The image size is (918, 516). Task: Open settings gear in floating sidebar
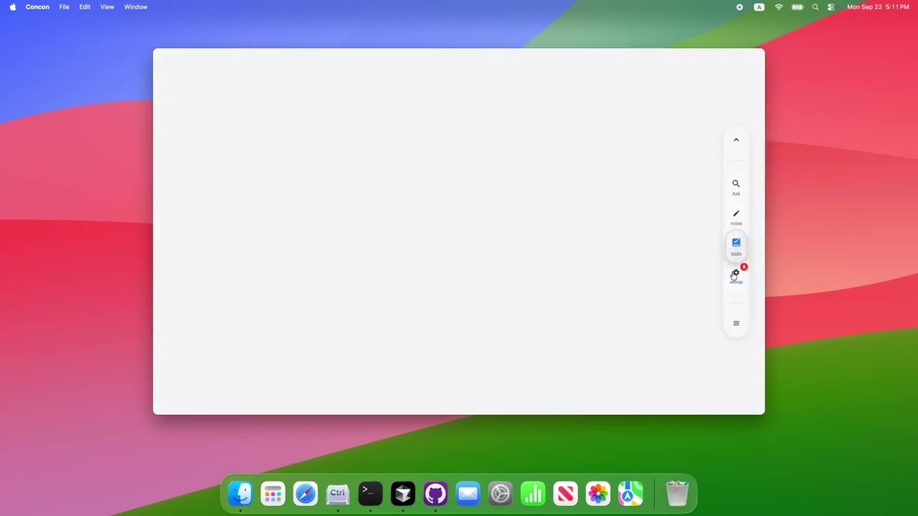(x=736, y=276)
